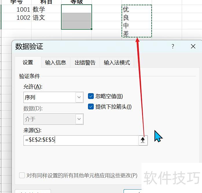
Task: Select the 输入法模式 tab
Action: (117, 63)
